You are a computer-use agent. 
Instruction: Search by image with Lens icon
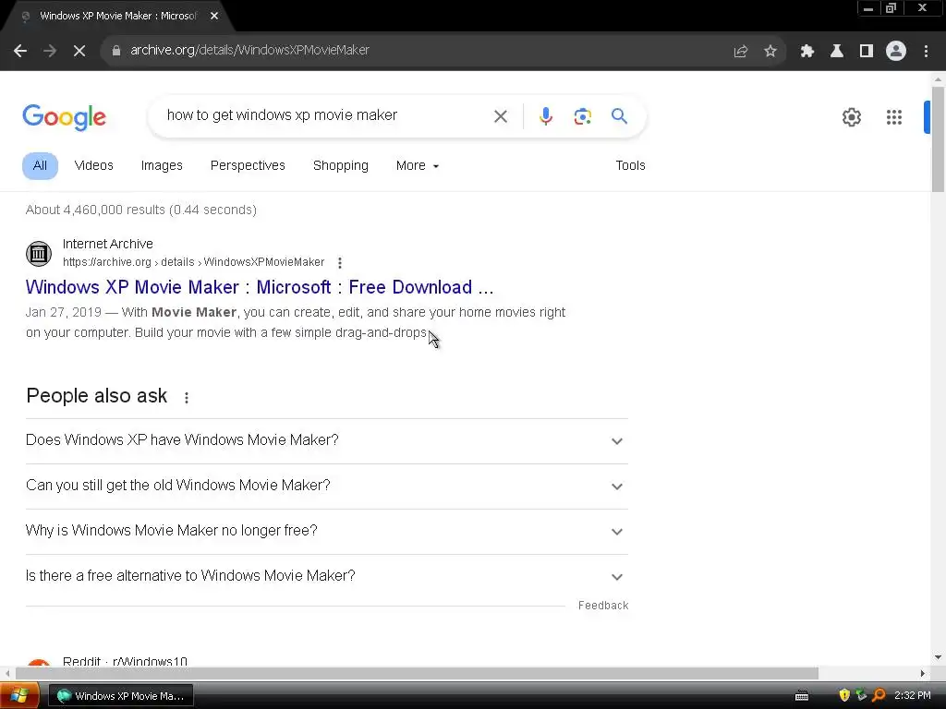coord(582,116)
